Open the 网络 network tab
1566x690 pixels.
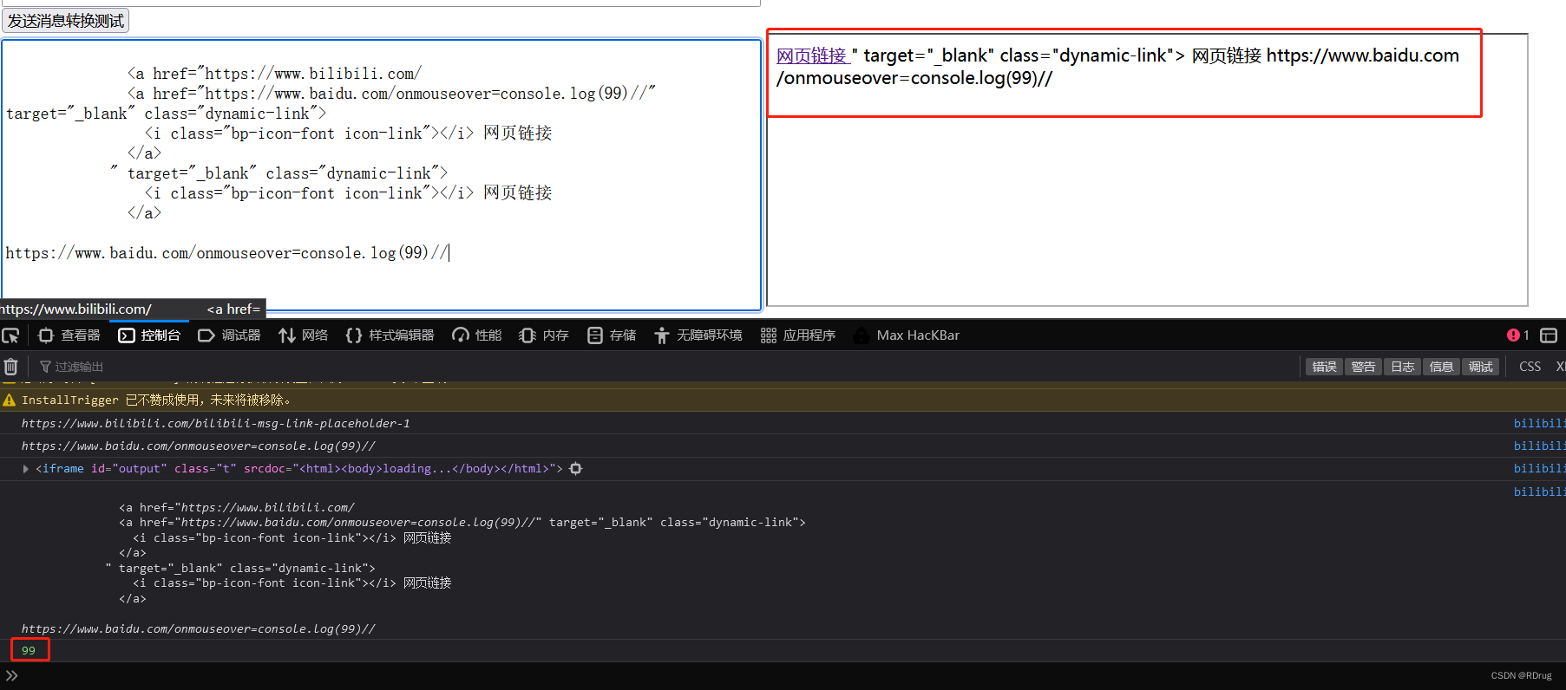[x=304, y=335]
